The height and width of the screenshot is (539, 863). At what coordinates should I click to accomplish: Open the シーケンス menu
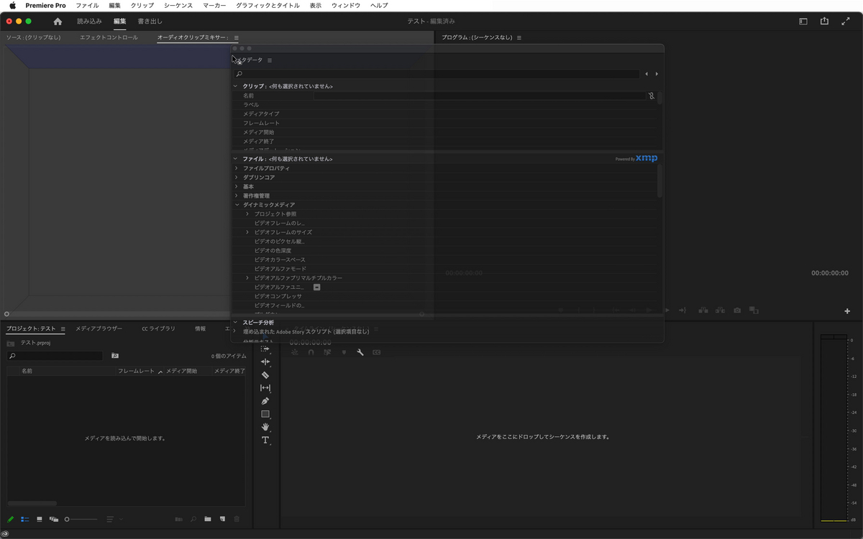[178, 5]
